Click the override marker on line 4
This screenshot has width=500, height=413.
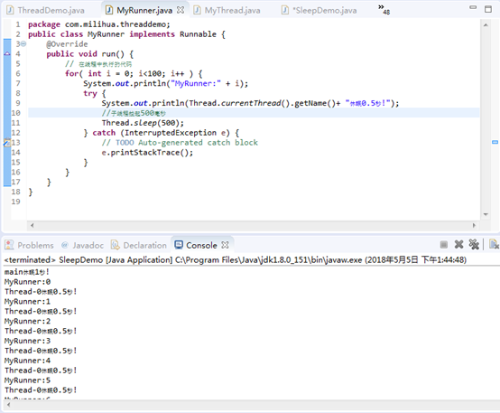pyautogui.click(x=7, y=54)
